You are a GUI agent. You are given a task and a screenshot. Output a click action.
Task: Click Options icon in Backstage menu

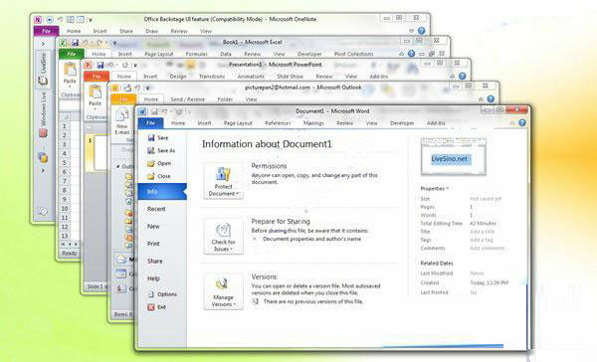click(151, 294)
